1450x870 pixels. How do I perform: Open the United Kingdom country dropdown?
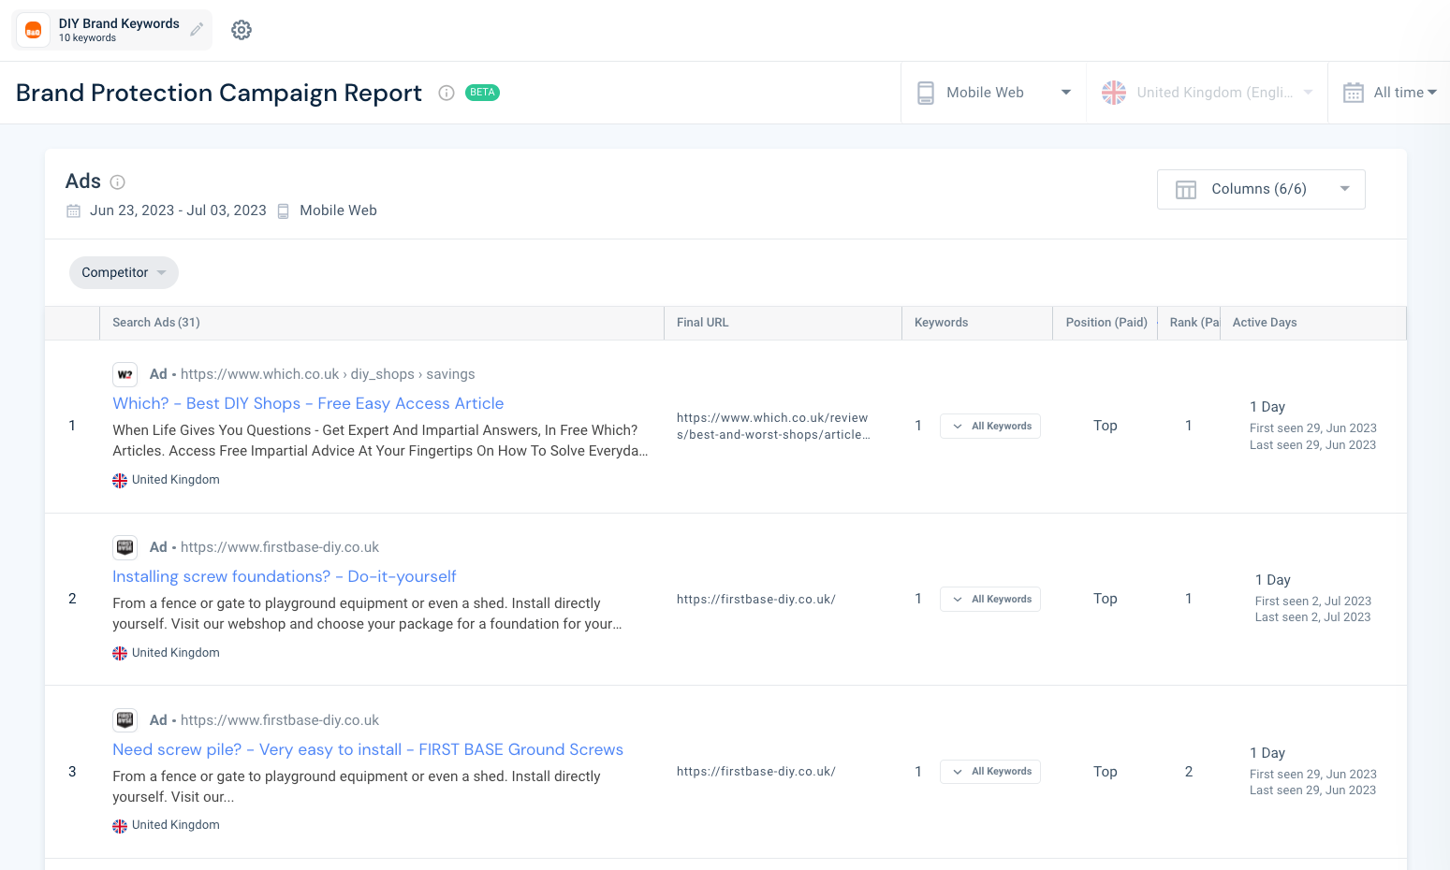pyautogui.click(x=1207, y=93)
